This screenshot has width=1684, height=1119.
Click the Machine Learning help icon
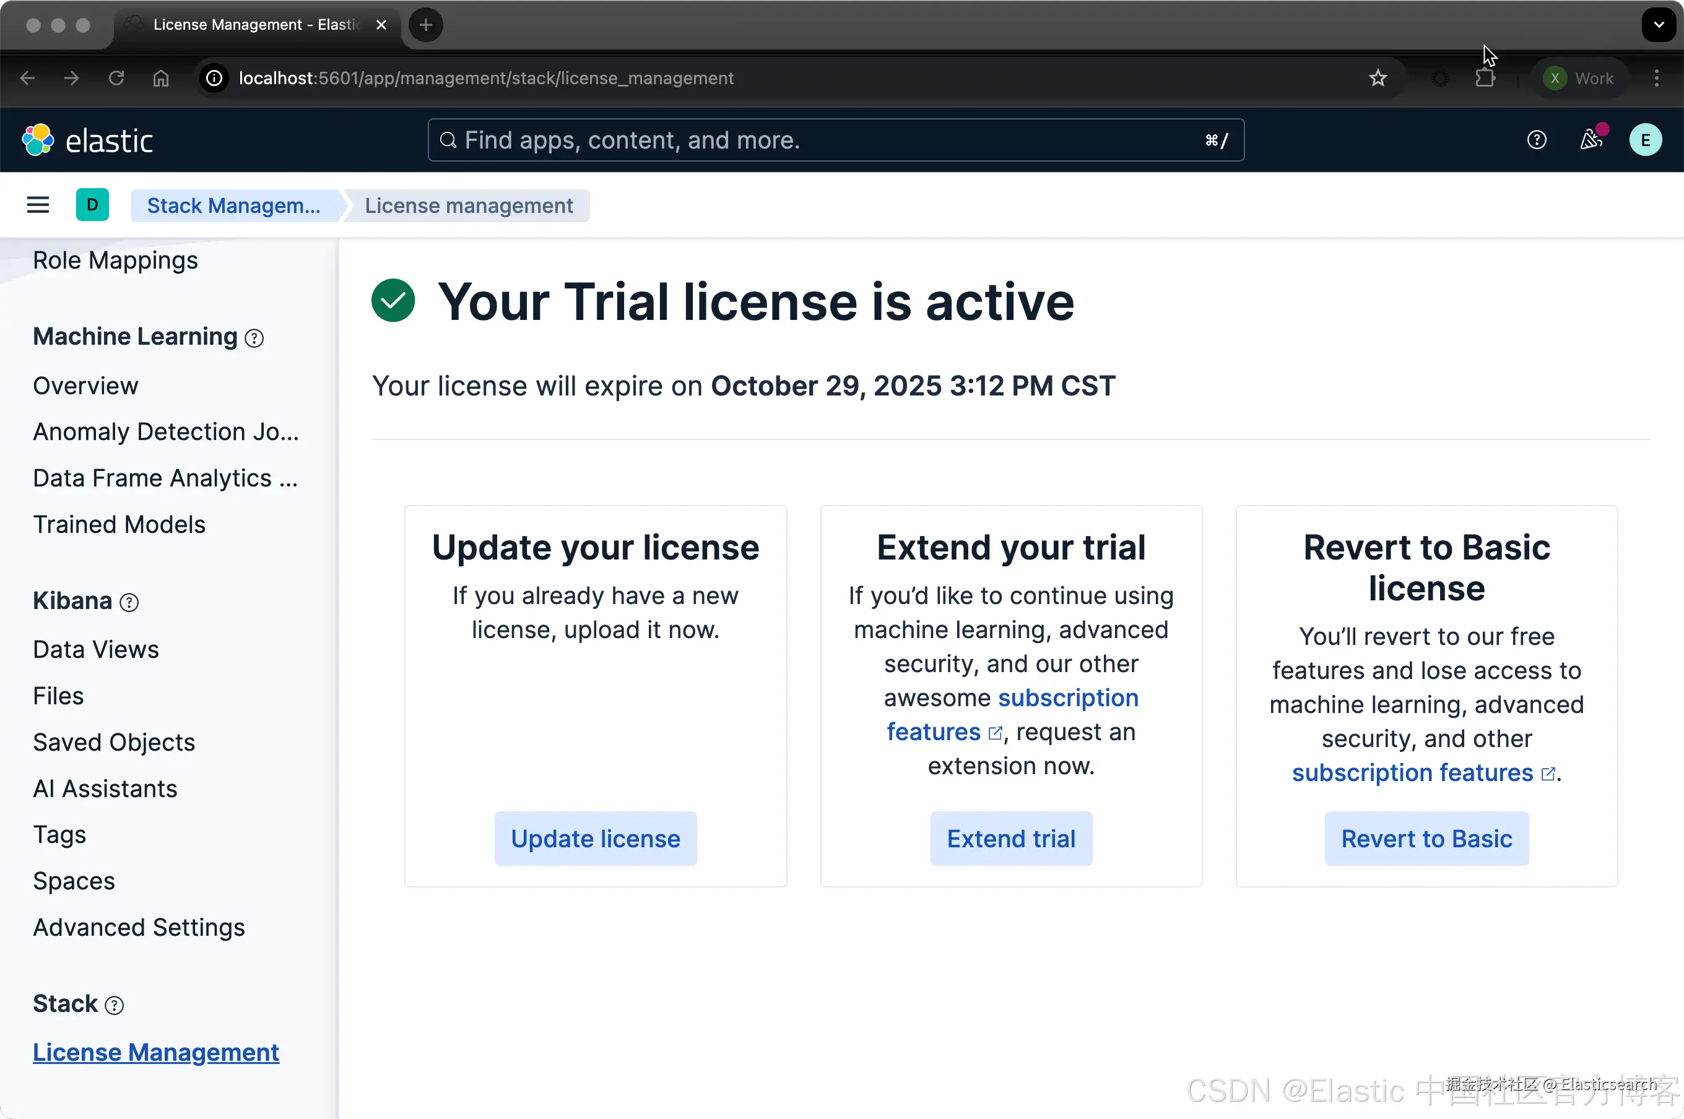pyautogui.click(x=254, y=337)
